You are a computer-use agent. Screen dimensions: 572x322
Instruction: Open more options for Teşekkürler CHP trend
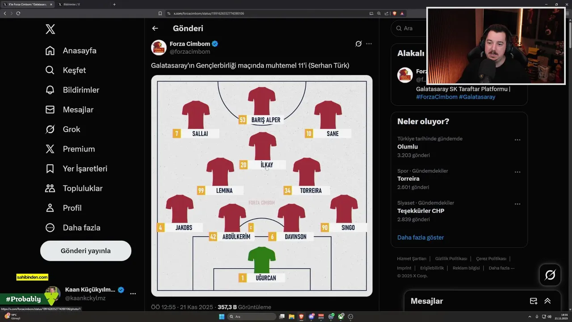coord(517,204)
